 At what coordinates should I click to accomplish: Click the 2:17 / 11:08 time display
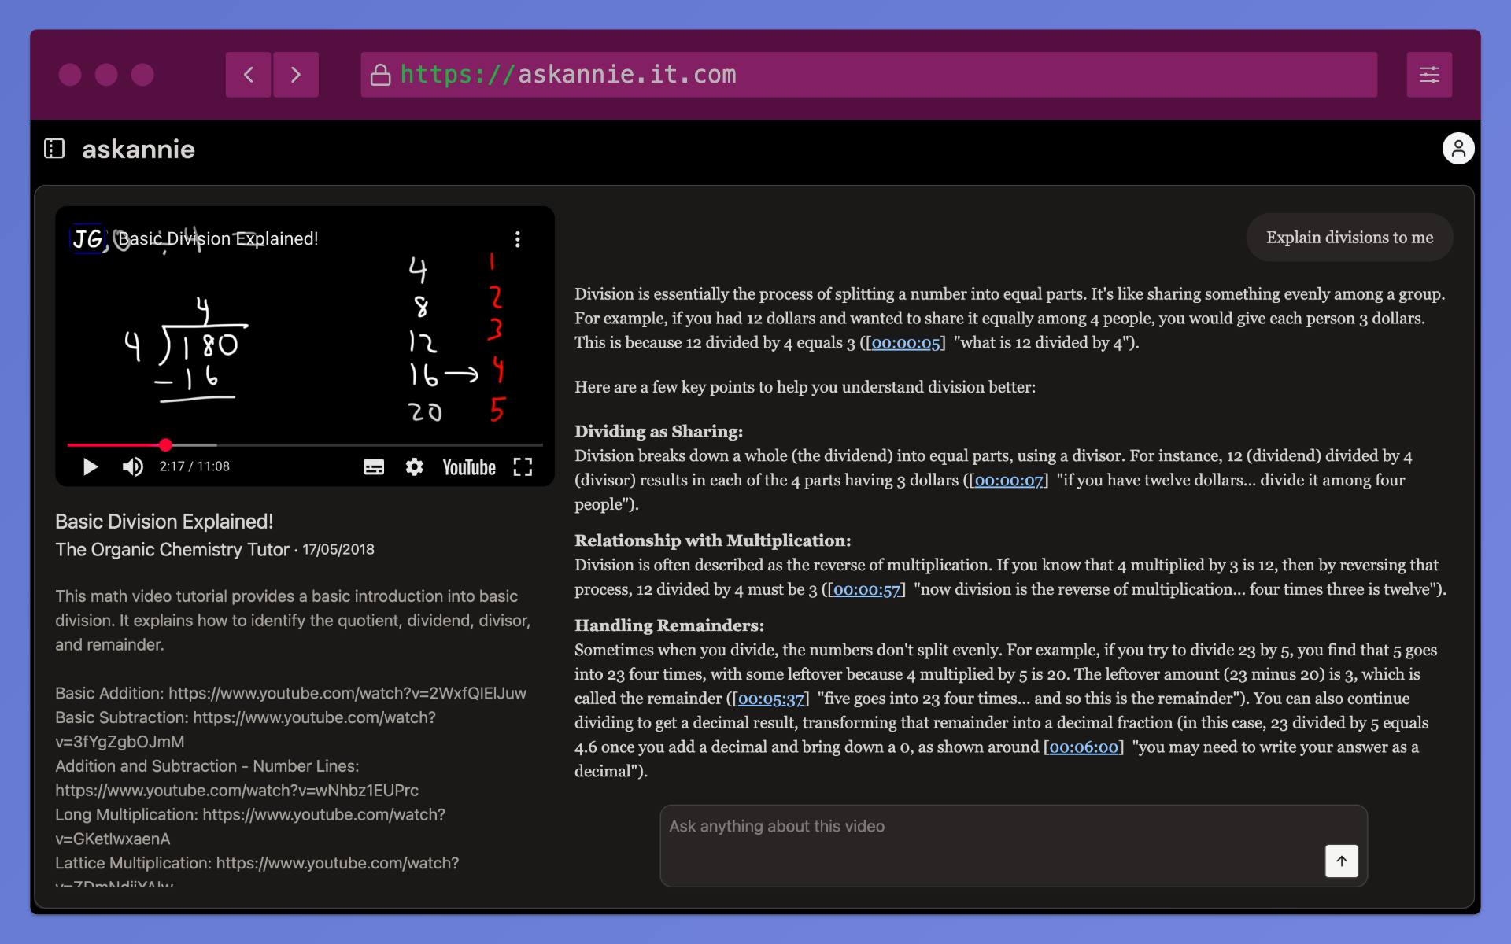pyautogui.click(x=194, y=467)
